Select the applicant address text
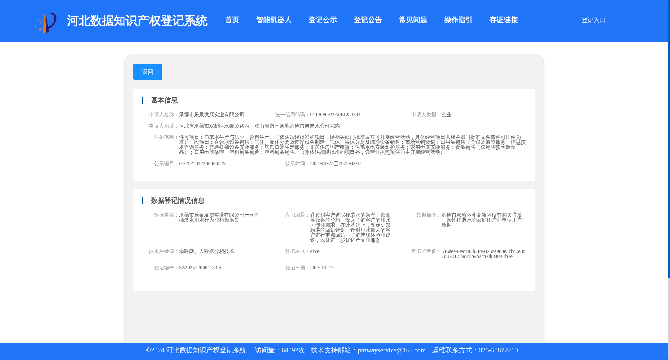This screenshot has height=360, width=670. (x=259, y=126)
